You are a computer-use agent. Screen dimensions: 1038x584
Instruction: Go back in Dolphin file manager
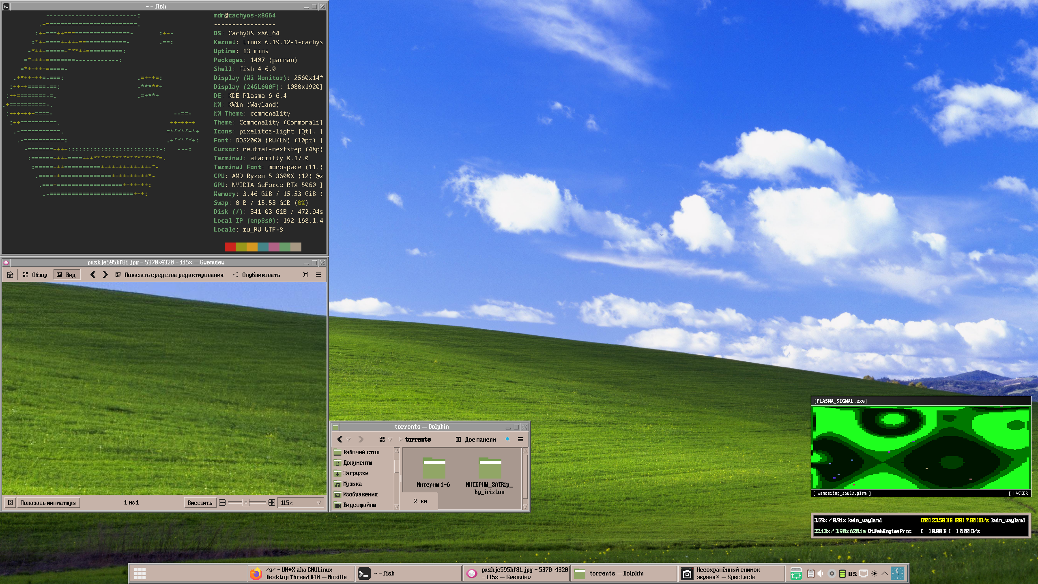tap(340, 439)
